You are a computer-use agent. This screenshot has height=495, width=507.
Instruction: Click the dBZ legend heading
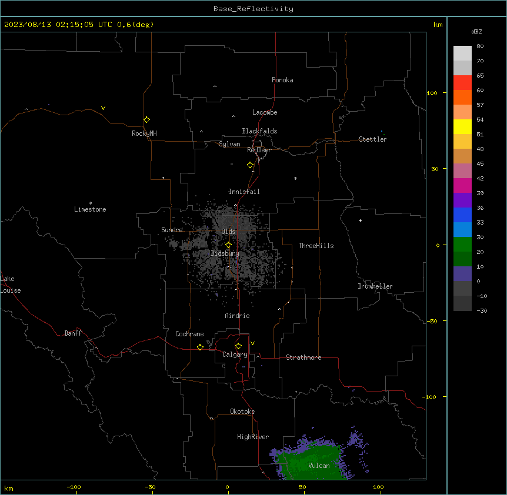476,31
